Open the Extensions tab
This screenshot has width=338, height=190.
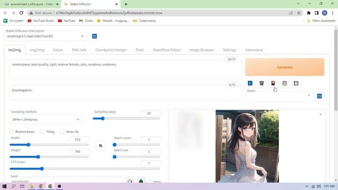coord(254,50)
